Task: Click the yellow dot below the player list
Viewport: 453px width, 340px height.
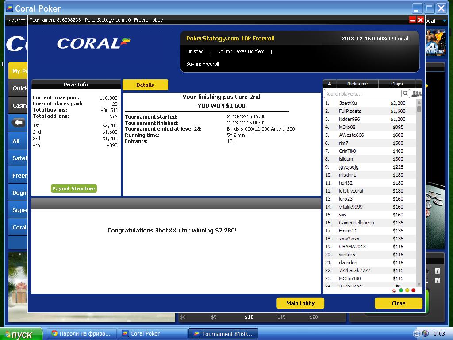Action: click(407, 290)
